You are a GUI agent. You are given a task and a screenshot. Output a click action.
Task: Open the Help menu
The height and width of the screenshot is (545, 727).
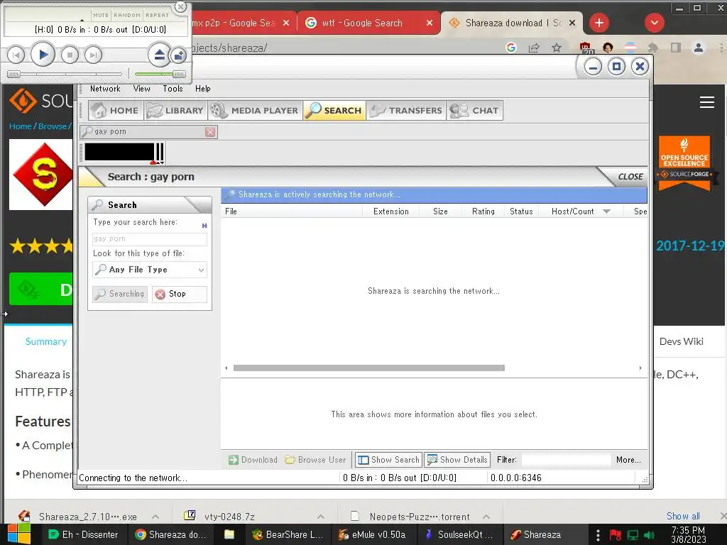(x=202, y=89)
